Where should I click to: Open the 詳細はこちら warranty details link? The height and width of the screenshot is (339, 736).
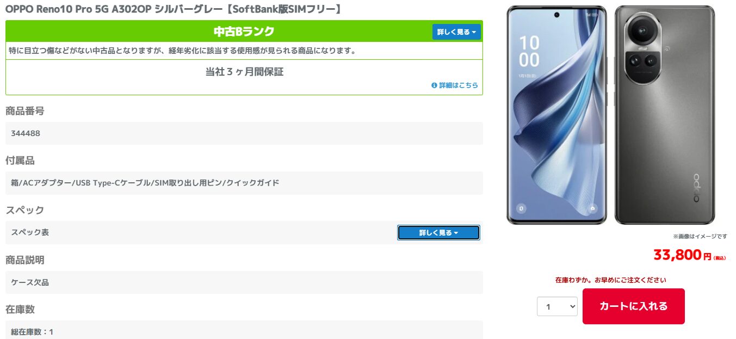tap(459, 85)
